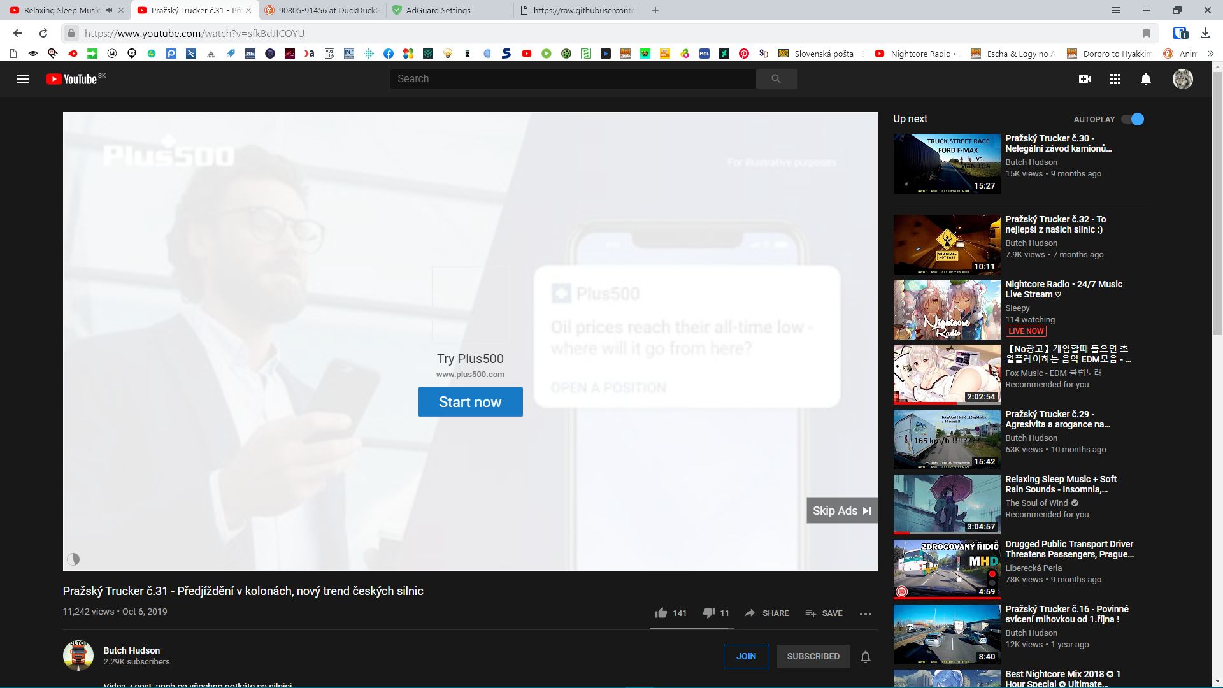Toggle the Autoplay switch

coord(1133,119)
